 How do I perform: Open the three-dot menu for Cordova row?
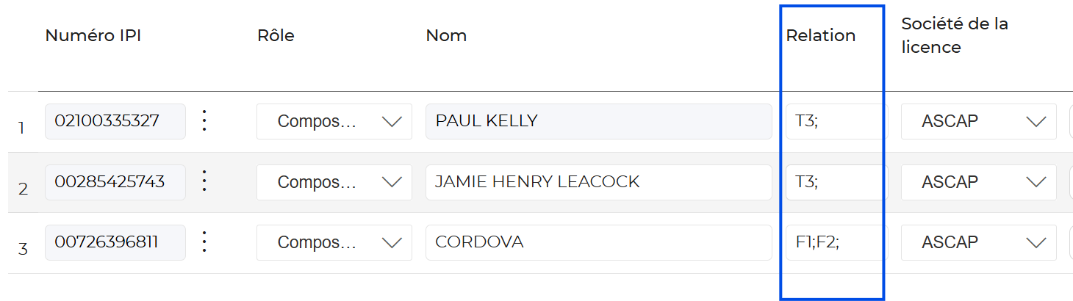[x=205, y=242]
